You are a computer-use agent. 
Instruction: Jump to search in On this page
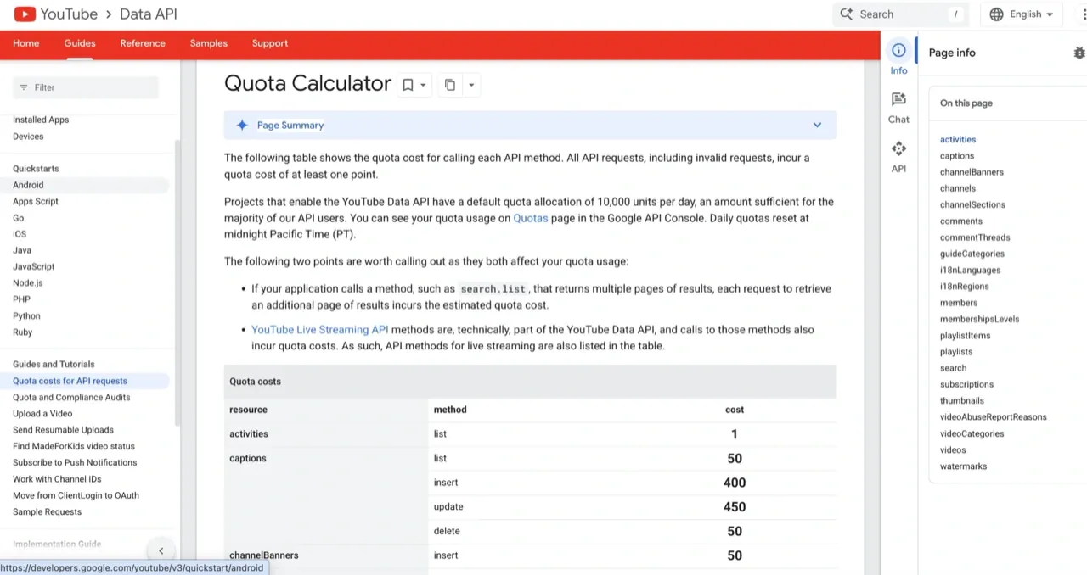tap(953, 368)
